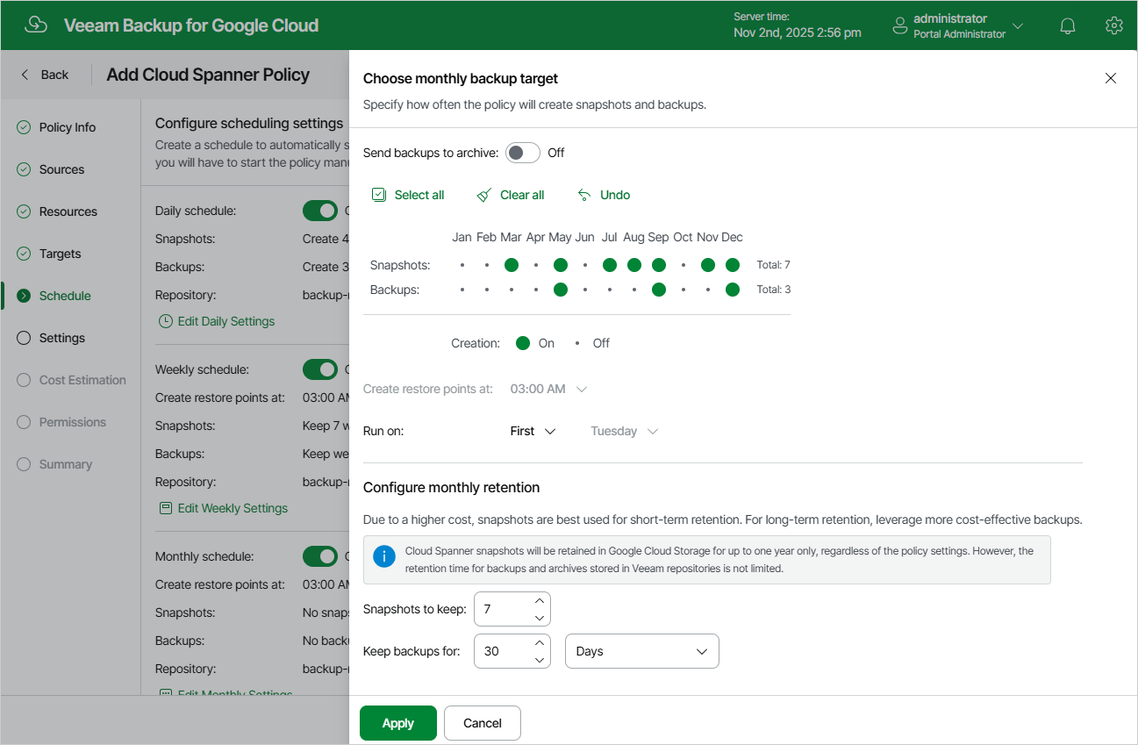Go to Targets step
The image size is (1138, 745).
(x=61, y=254)
